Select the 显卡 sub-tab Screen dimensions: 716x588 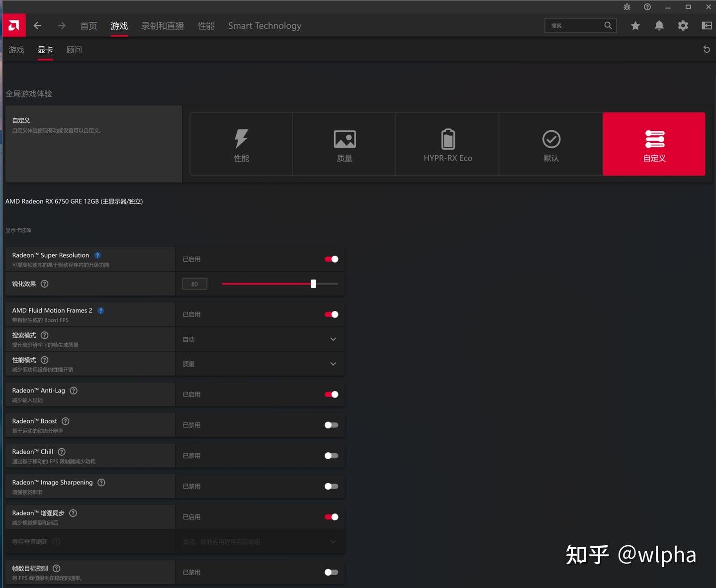(45, 50)
